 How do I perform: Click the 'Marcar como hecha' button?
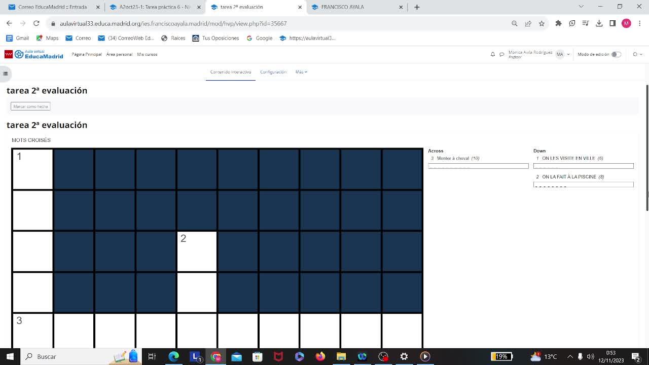coord(30,106)
